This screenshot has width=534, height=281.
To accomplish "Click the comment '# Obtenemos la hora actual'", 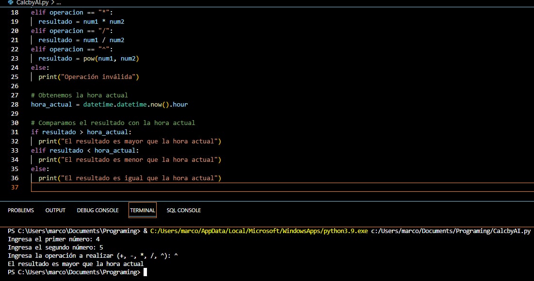I will pos(80,95).
